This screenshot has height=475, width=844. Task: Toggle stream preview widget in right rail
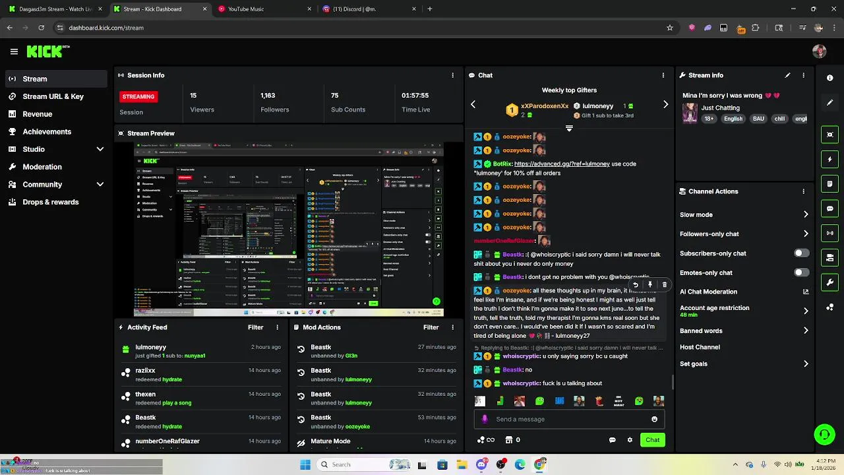(x=830, y=135)
